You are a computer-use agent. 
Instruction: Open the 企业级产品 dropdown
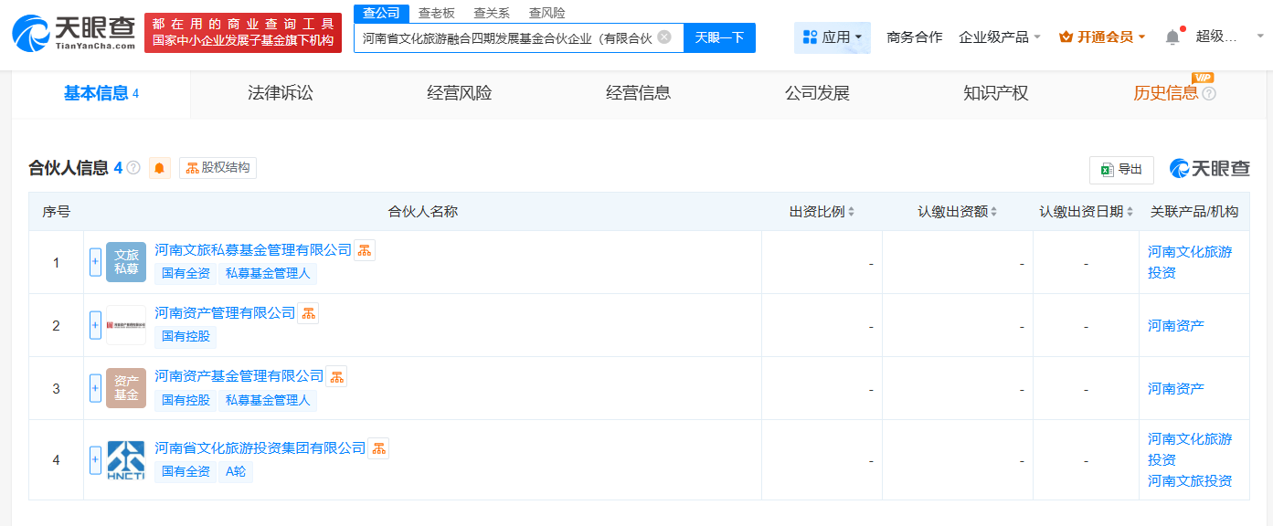(1000, 37)
